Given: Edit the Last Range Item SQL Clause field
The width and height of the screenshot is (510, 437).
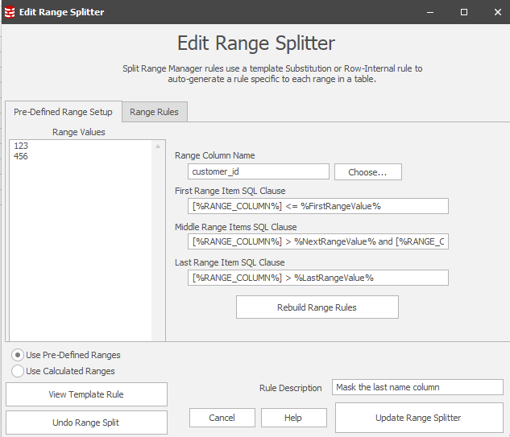Looking at the screenshot, I should click(x=317, y=278).
